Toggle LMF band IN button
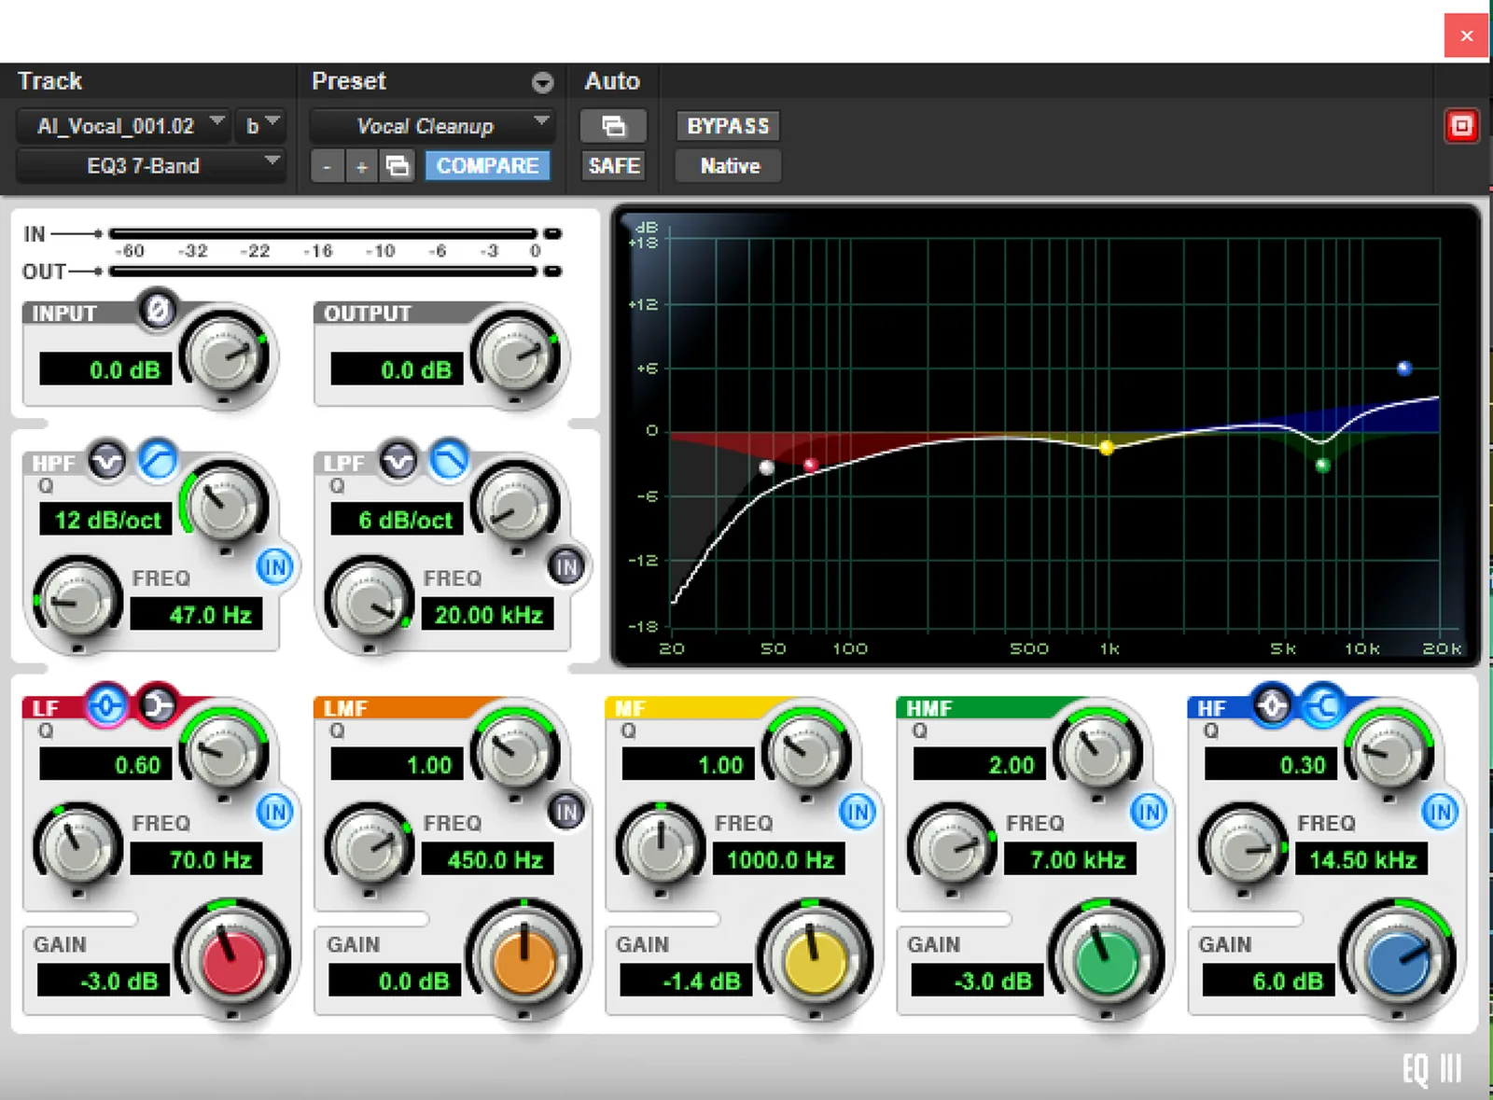This screenshot has height=1100, width=1493. click(x=566, y=812)
